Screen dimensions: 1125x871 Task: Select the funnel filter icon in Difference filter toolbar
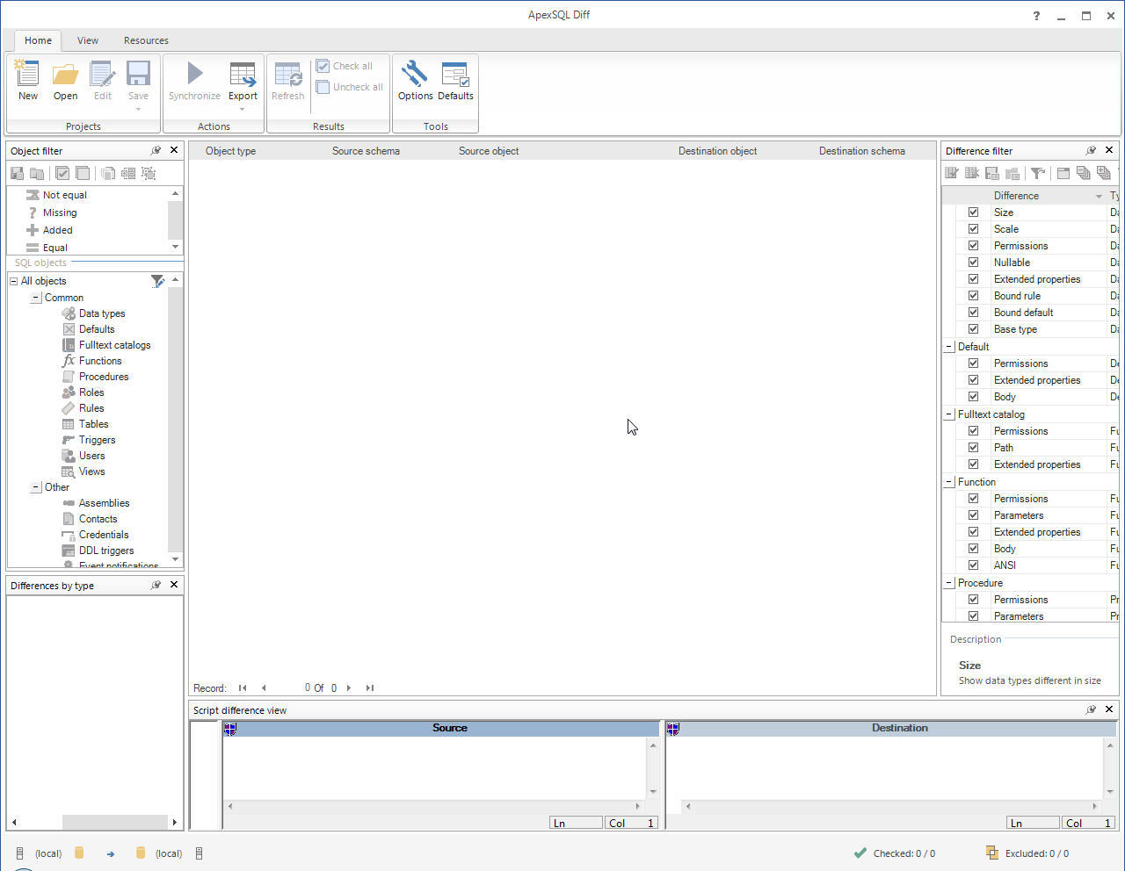tap(1038, 173)
